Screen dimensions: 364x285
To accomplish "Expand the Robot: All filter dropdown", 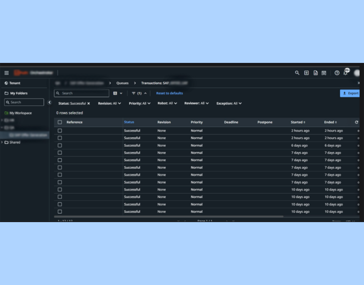I will (167, 103).
